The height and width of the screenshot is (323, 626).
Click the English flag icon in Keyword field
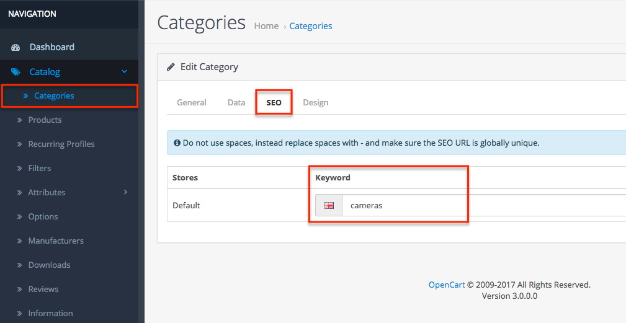point(329,205)
